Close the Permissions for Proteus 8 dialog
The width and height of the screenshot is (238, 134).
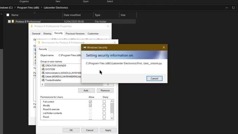coord(115,42)
